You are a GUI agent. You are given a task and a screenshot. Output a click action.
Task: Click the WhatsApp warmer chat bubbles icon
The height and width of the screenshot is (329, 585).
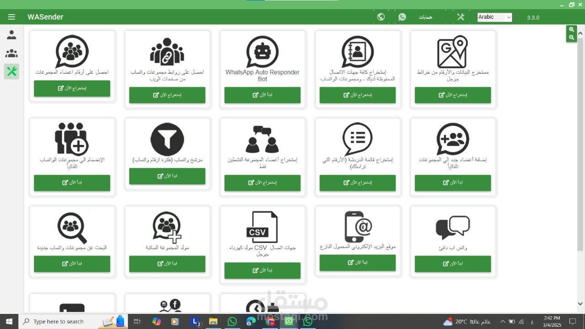pyautogui.click(x=452, y=228)
